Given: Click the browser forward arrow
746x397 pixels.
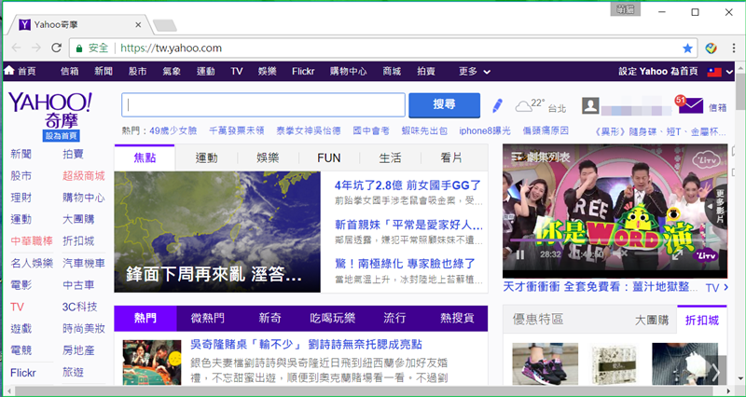Looking at the screenshot, I should click(x=36, y=48).
